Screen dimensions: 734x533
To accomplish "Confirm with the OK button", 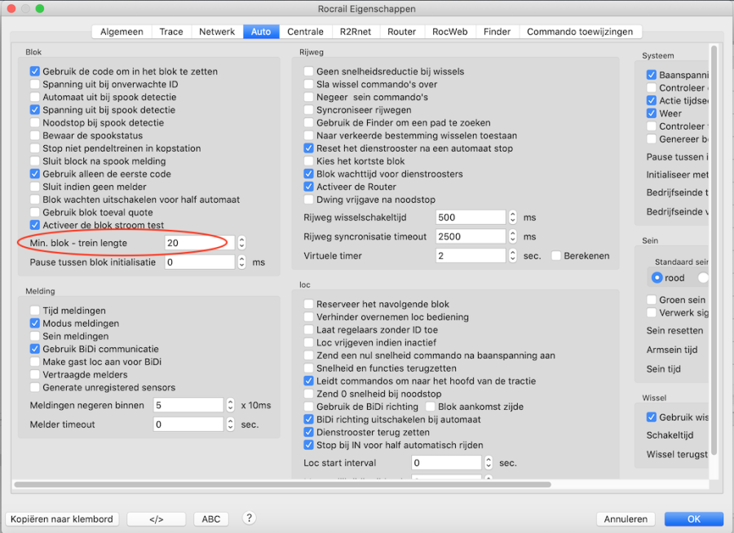I will coord(693,519).
